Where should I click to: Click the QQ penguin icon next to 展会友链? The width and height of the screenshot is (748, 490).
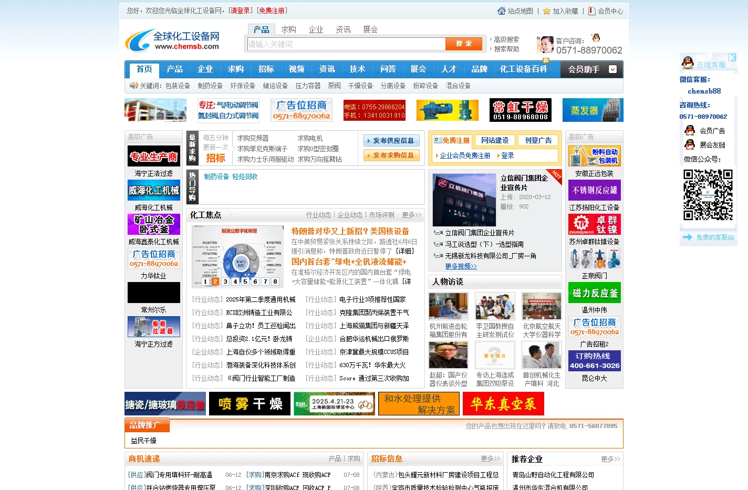click(x=690, y=144)
